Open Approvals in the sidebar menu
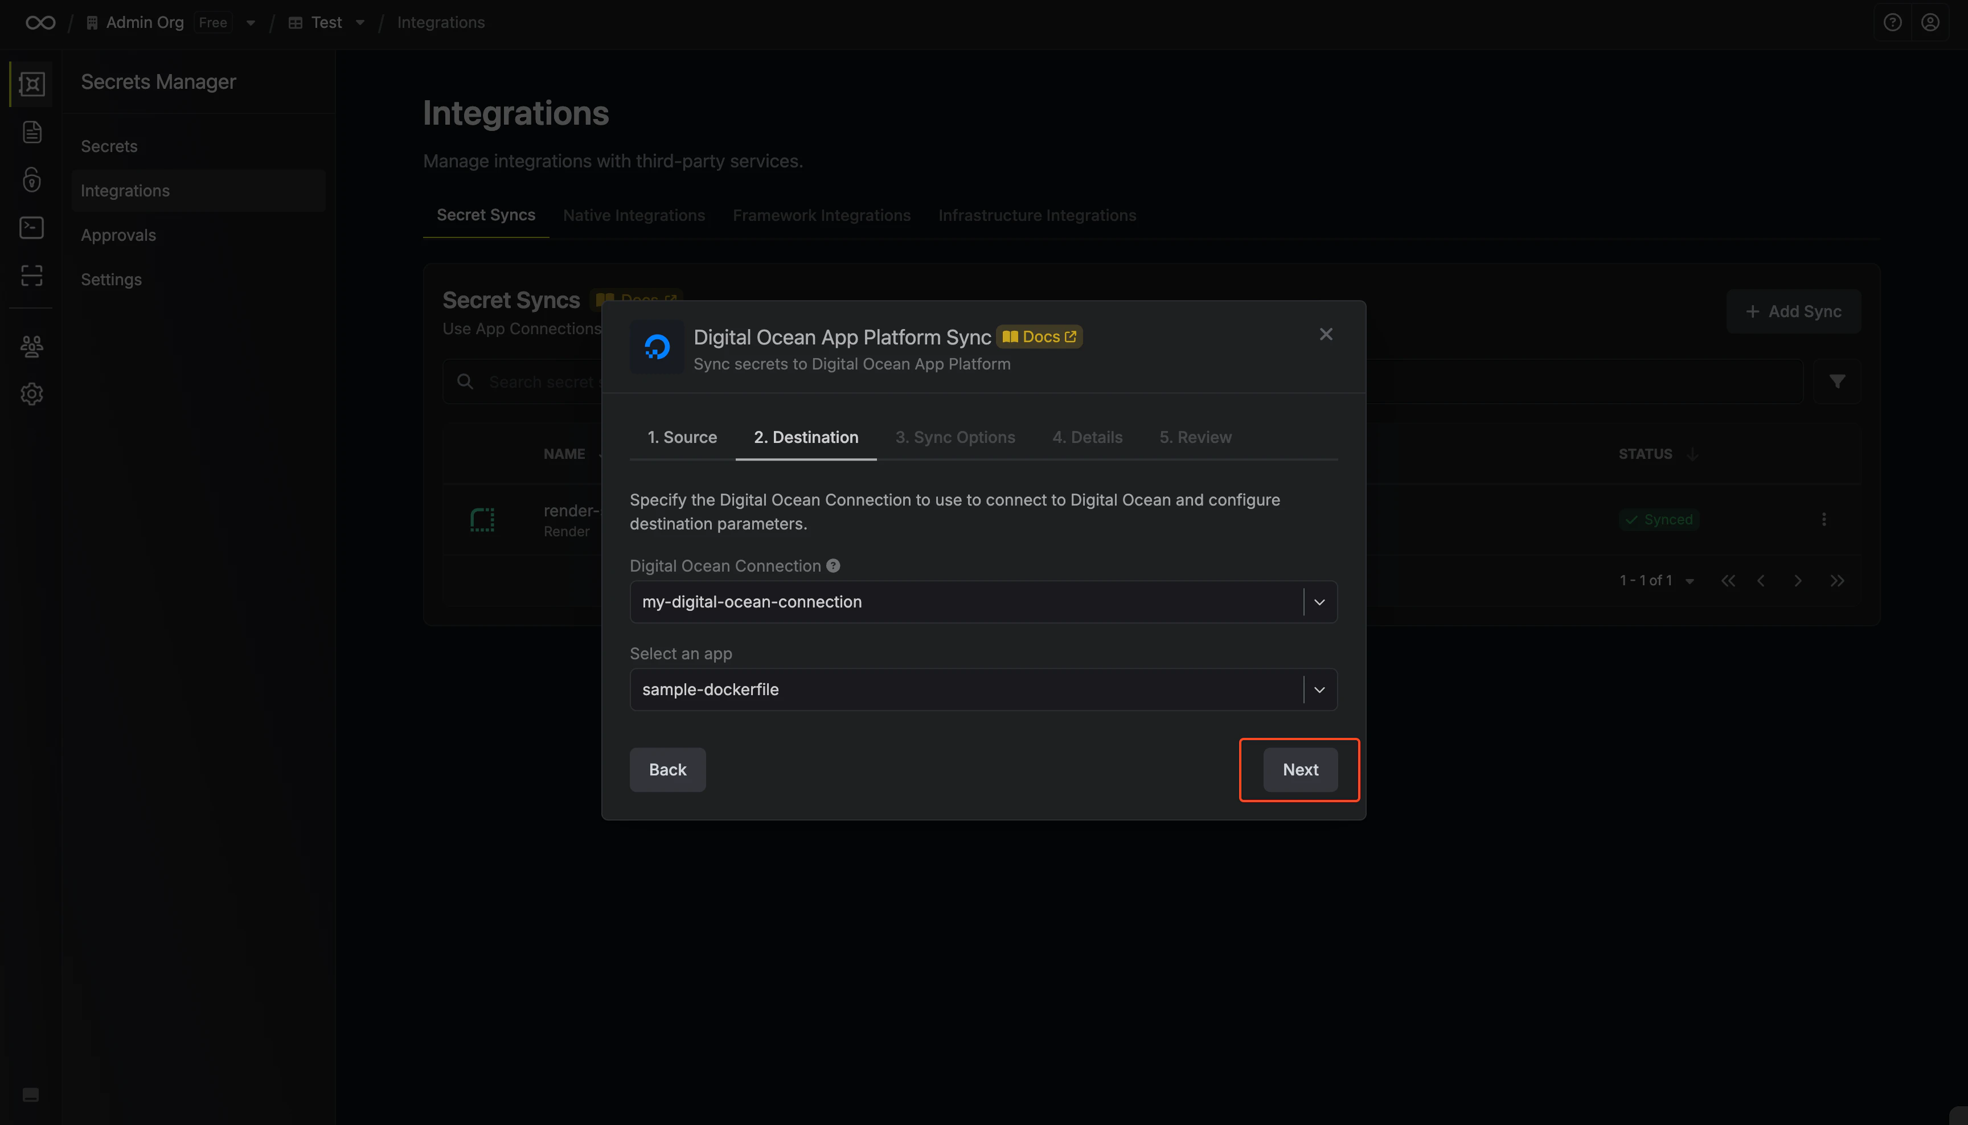The image size is (1968, 1125). click(199, 235)
